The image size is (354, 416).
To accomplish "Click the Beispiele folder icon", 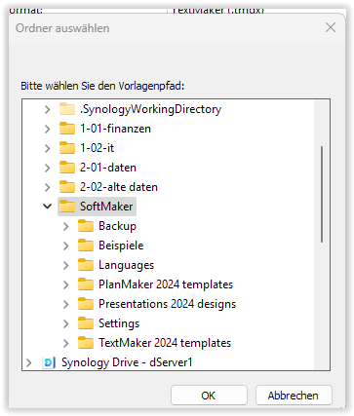I will click(86, 246).
